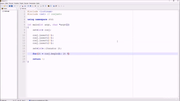Open the Projeto menu
The height and width of the screenshot is (101, 180).
tap(21, 3)
